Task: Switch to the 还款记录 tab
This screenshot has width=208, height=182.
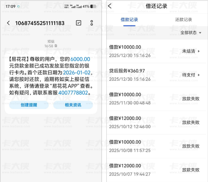Action: [x=184, y=20]
